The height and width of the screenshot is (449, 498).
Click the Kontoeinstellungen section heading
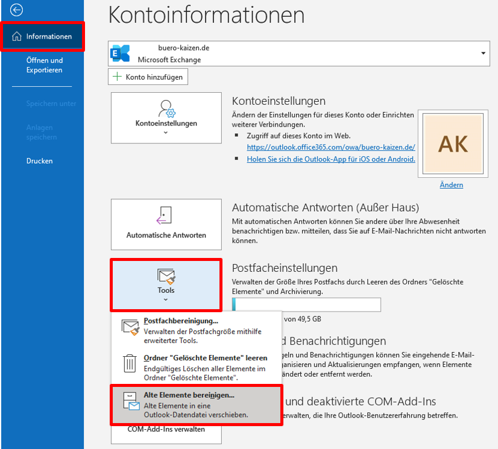[x=279, y=101]
